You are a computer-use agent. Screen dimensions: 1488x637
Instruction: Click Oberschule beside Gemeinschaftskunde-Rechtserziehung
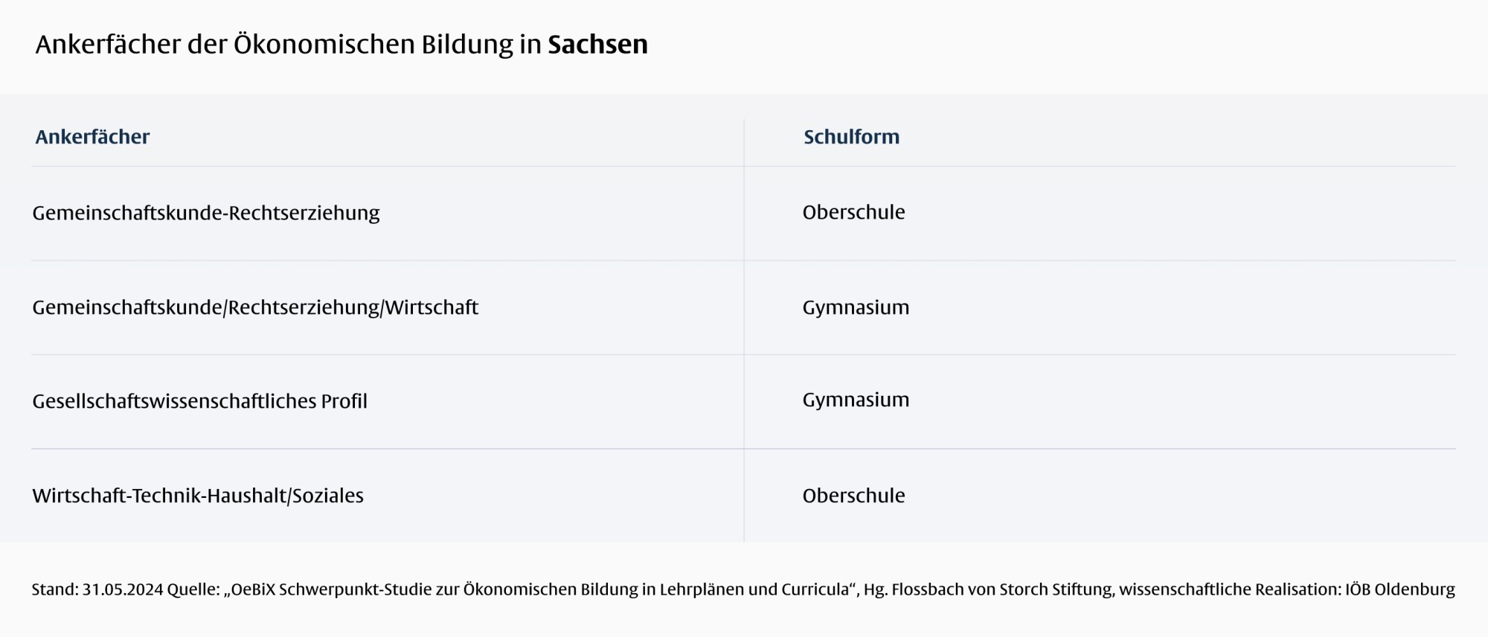pyautogui.click(x=853, y=212)
